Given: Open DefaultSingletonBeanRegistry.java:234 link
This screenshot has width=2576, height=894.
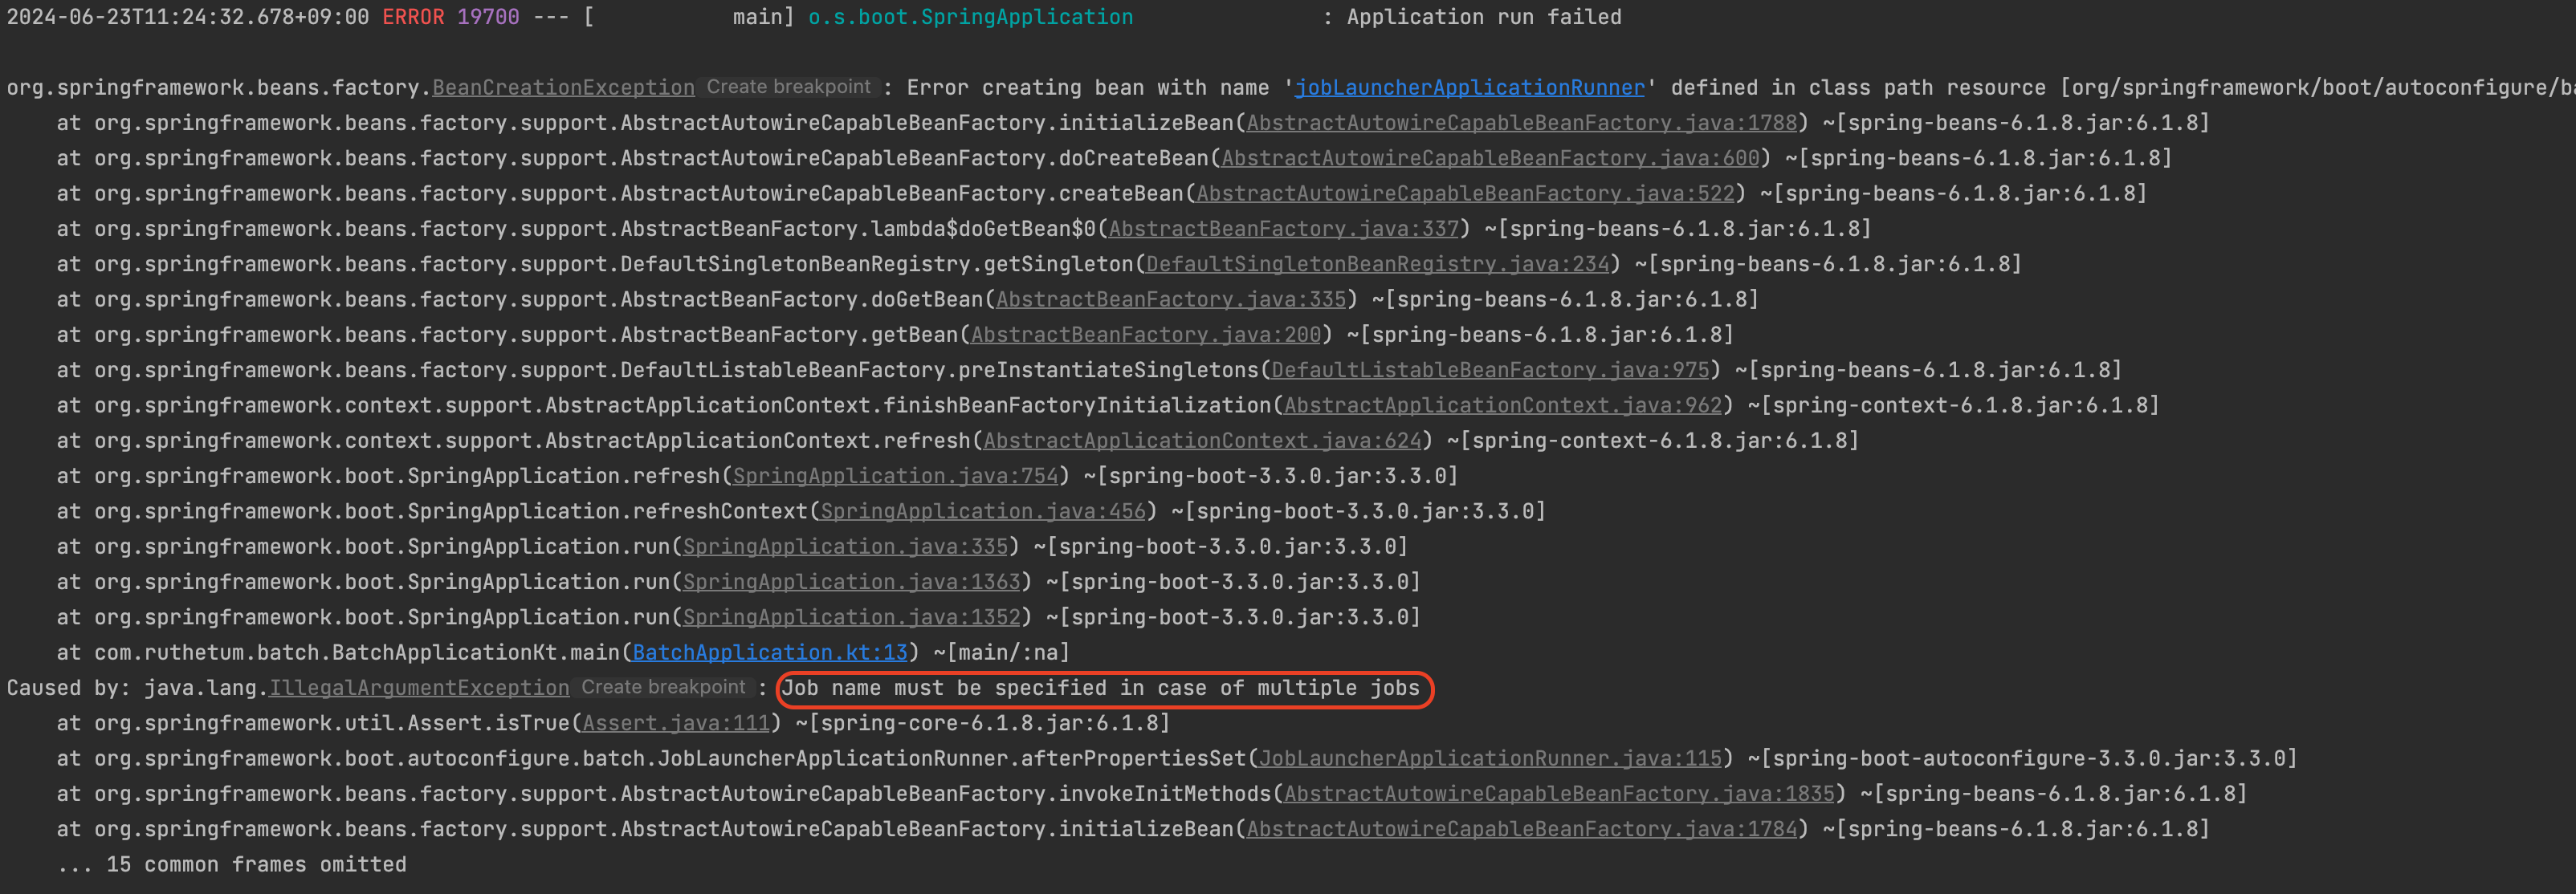Looking at the screenshot, I should click(1377, 264).
